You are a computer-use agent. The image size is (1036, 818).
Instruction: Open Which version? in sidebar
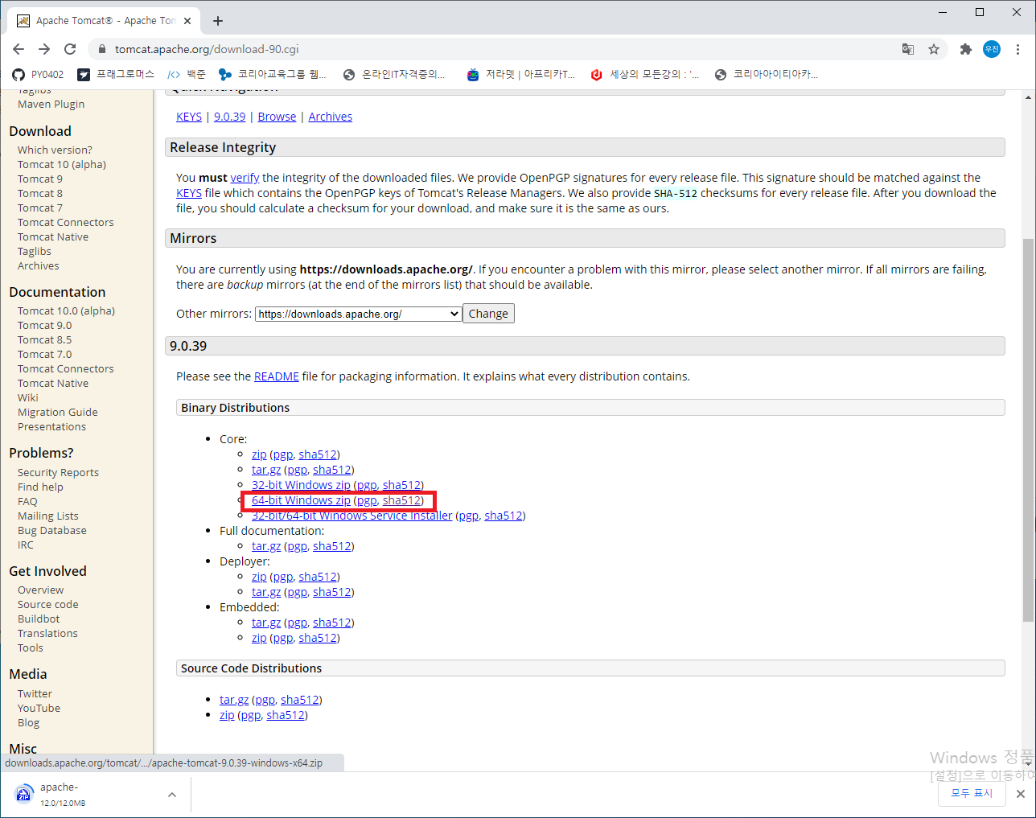55,150
